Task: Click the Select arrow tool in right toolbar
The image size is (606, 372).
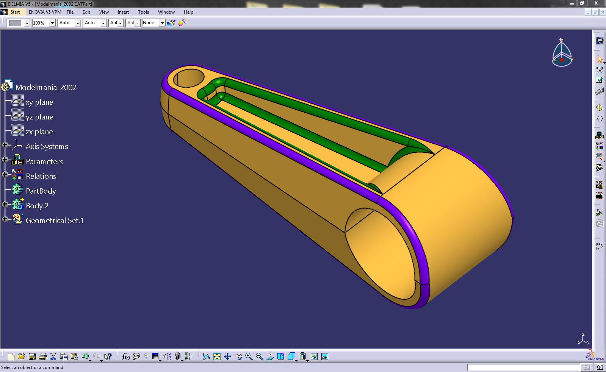Action: [x=600, y=59]
